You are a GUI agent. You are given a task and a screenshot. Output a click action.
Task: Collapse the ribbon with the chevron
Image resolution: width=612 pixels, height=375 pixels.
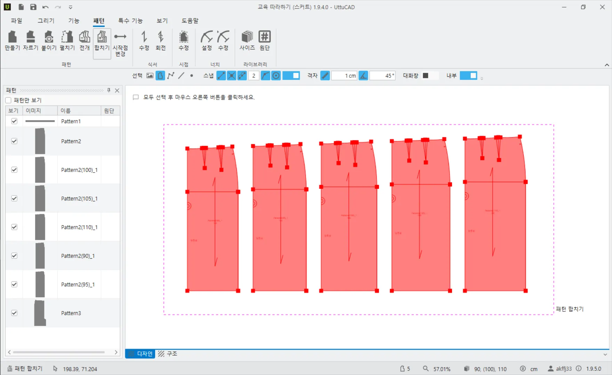[607, 65]
